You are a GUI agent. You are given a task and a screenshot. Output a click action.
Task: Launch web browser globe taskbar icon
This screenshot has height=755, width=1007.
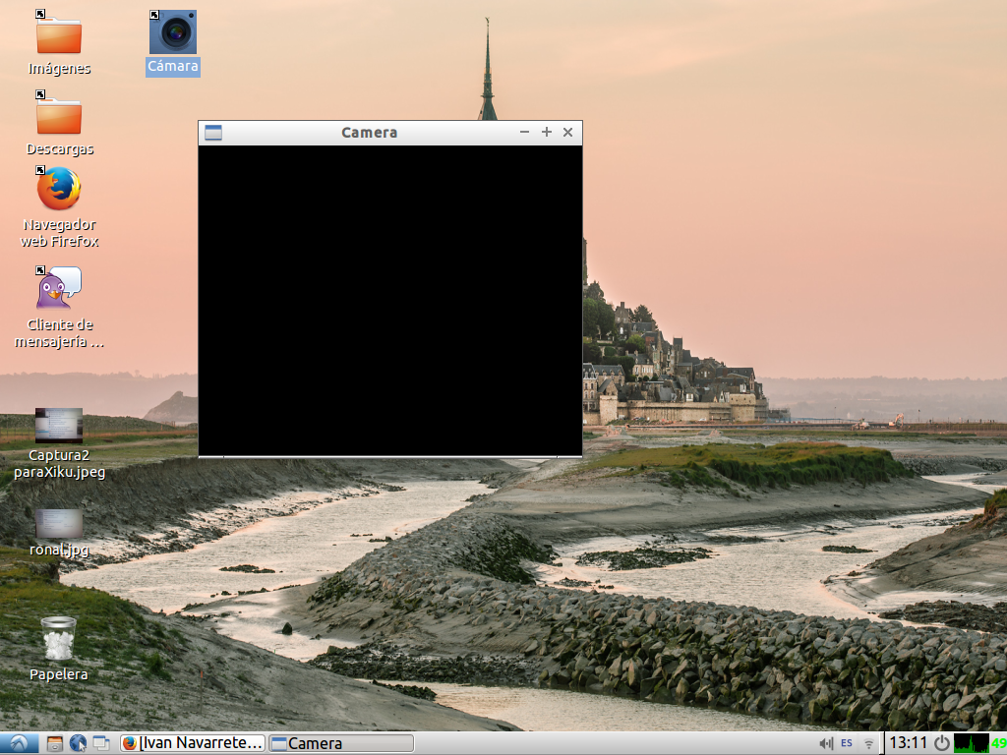click(x=78, y=743)
